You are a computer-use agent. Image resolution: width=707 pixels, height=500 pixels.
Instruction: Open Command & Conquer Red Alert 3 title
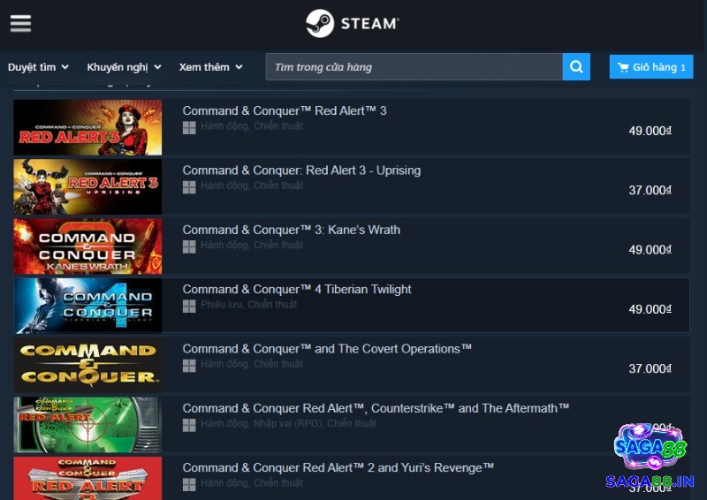click(x=285, y=111)
